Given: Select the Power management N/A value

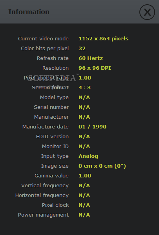Looking at the screenshot, I should (x=84, y=215).
